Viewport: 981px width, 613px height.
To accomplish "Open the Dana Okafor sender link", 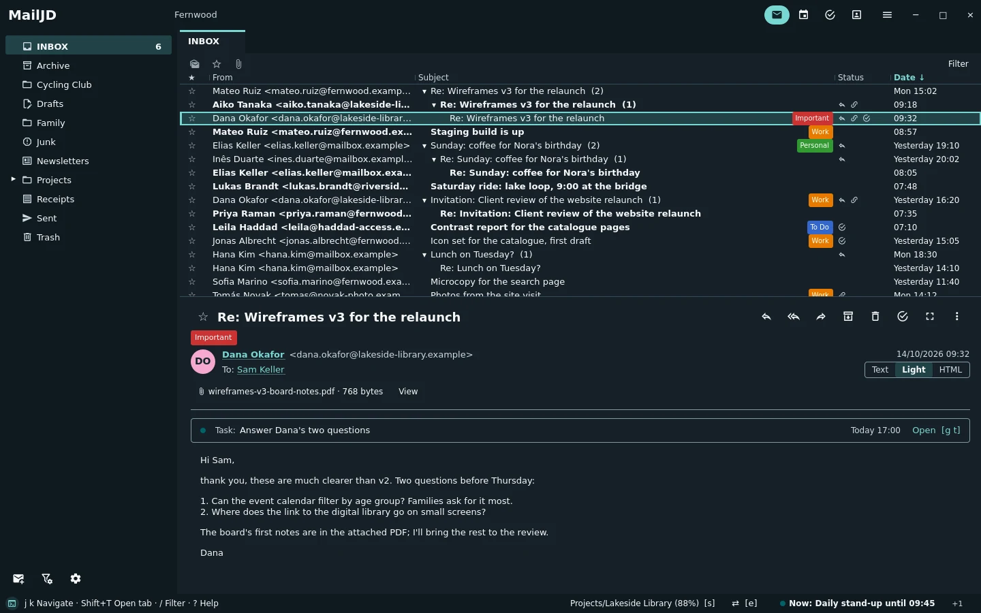I will (253, 355).
